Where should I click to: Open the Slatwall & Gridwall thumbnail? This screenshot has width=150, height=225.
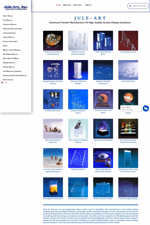pyautogui.click(x=103, y=70)
